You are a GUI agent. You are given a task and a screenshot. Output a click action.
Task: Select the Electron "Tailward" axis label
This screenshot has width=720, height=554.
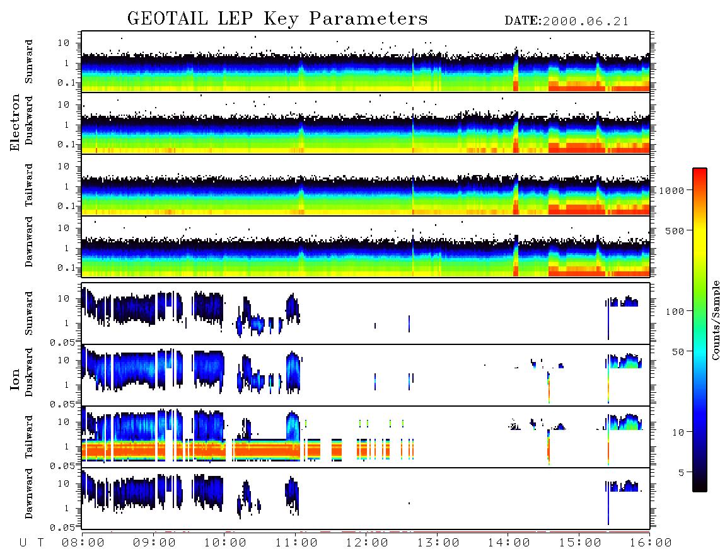click(29, 185)
